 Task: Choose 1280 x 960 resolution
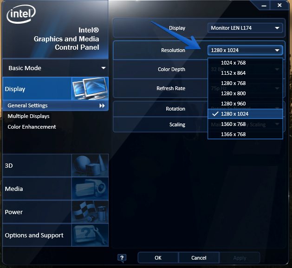point(245,104)
